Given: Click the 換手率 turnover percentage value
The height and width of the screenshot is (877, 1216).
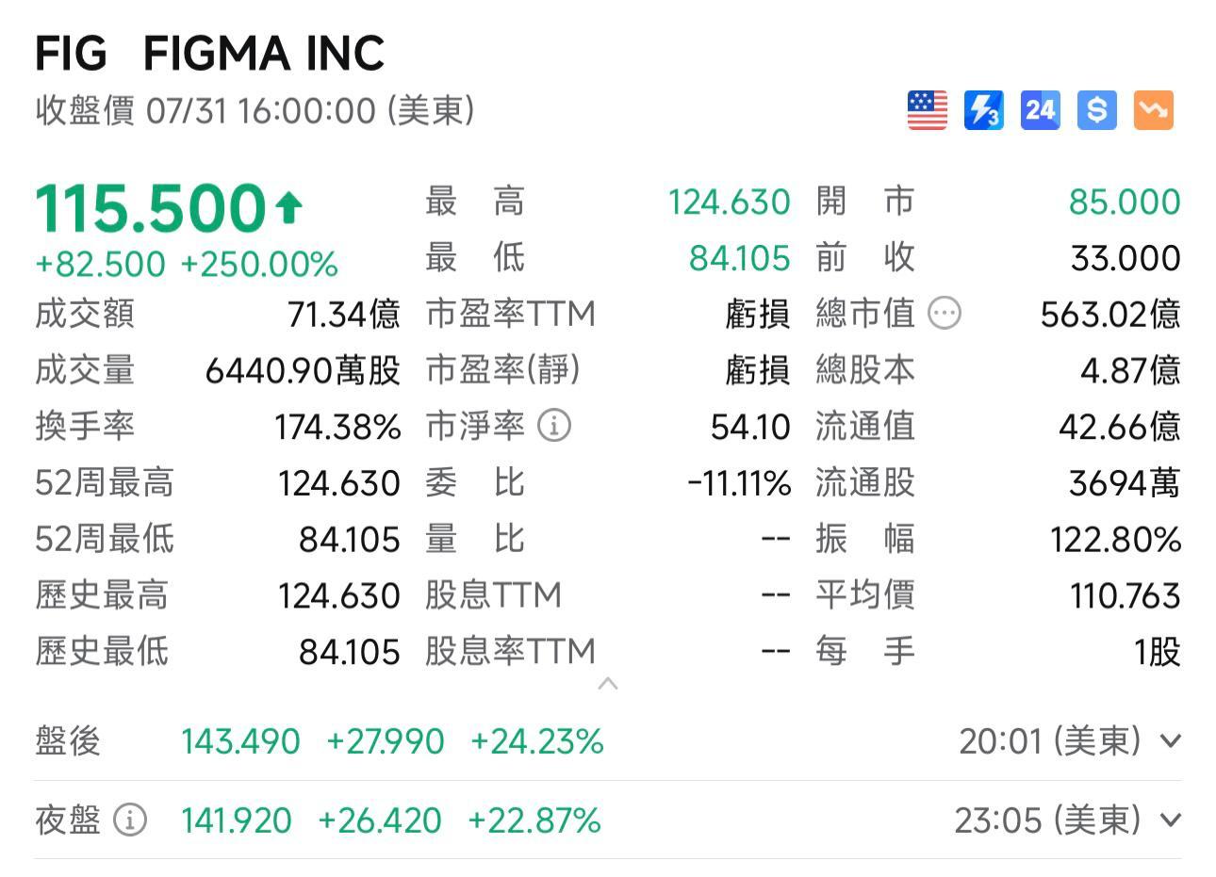Looking at the screenshot, I should click(336, 426).
